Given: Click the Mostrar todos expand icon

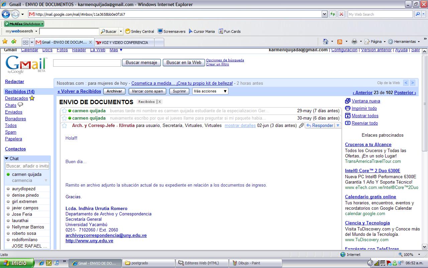Looking at the screenshot, I should coord(348,116).
